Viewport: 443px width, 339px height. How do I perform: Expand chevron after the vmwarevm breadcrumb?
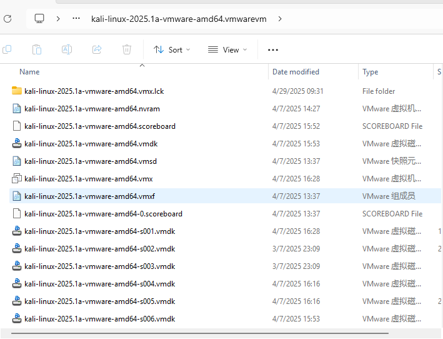pyautogui.click(x=280, y=19)
